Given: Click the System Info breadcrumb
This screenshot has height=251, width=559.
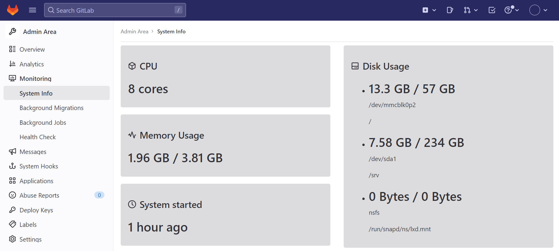Looking at the screenshot, I should coord(171,31).
